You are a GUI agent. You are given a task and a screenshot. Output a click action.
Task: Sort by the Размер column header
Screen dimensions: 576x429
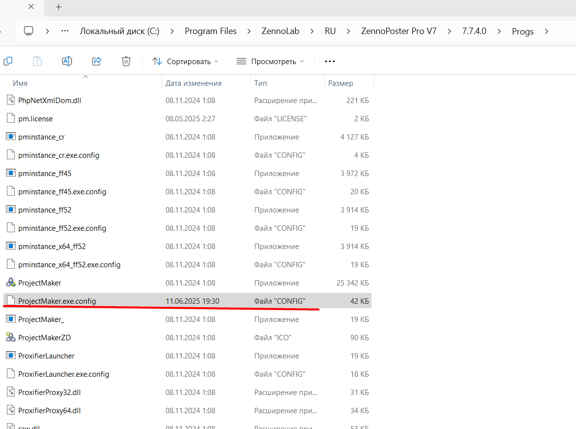[340, 83]
